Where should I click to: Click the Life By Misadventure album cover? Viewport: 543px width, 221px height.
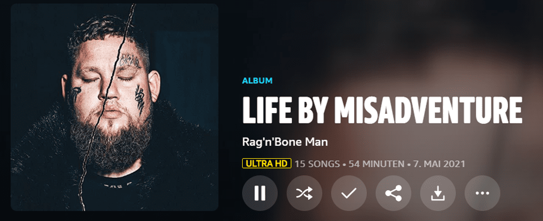(x=115, y=107)
